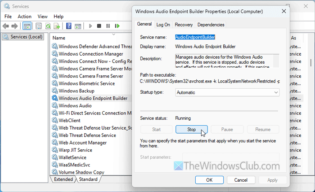
Task: Open the Action menu
Action: coord(24,17)
